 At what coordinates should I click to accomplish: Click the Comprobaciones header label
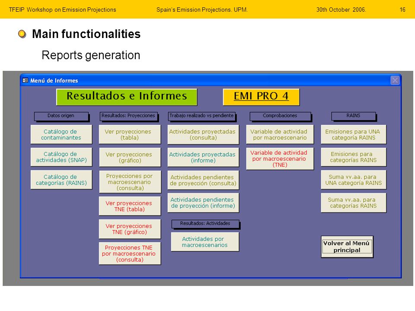click(x=280, y=116)
